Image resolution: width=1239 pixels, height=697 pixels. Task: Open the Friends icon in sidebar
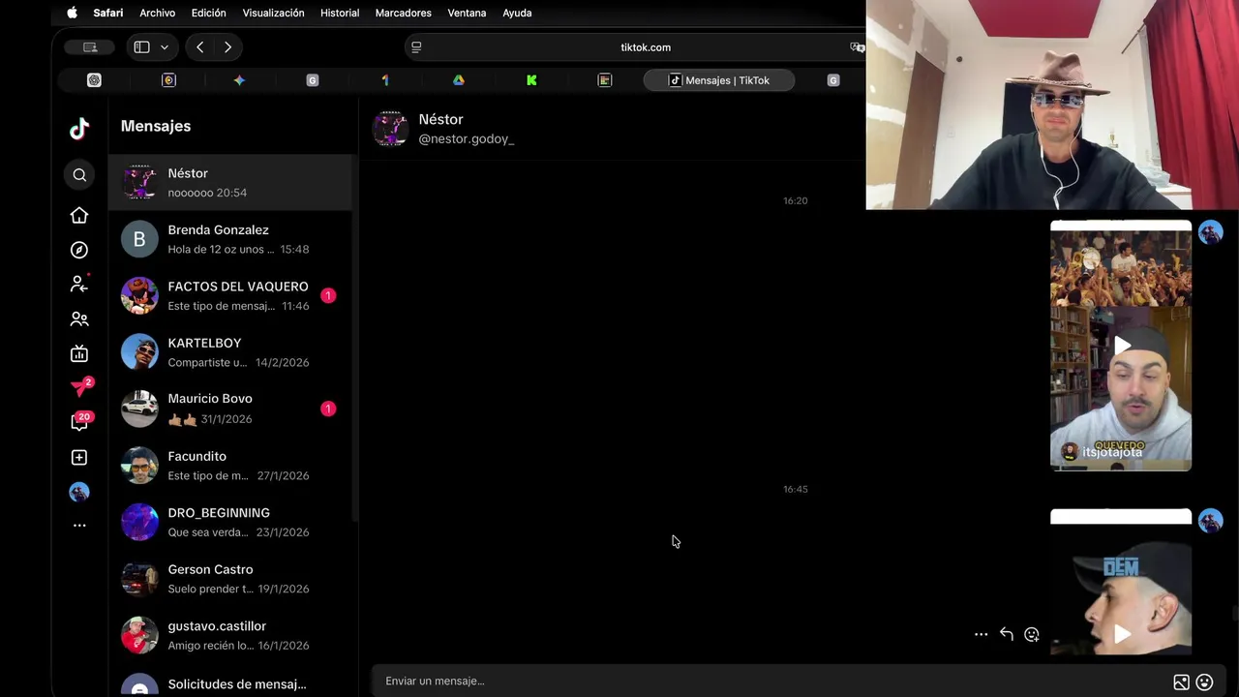click(x=79, y=318)
